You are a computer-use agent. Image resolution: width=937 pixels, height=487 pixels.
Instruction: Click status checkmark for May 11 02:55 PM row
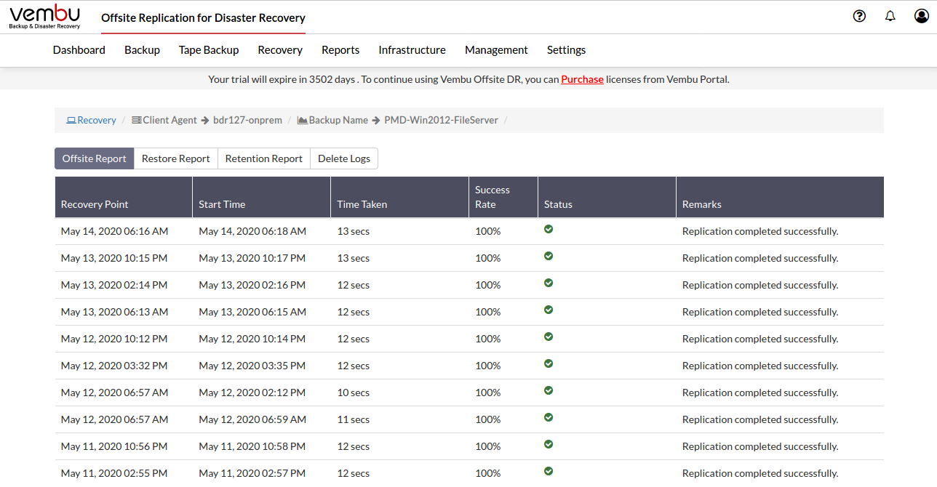coord(549,471)
